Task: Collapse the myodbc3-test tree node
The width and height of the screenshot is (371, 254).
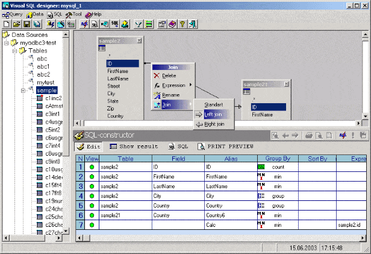Action: [7, 43]
